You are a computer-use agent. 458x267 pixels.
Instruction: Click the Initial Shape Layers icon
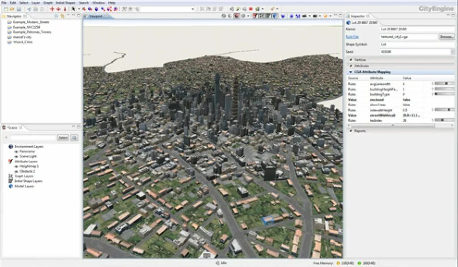point(11,181)
